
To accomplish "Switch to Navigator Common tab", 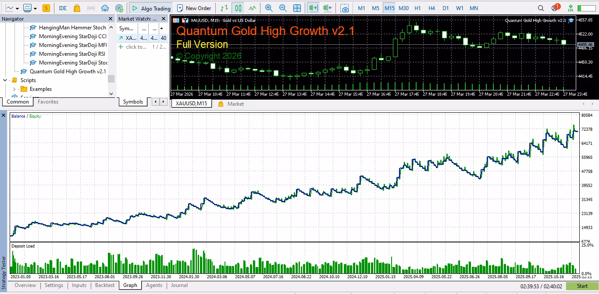I will click(18, 102).
